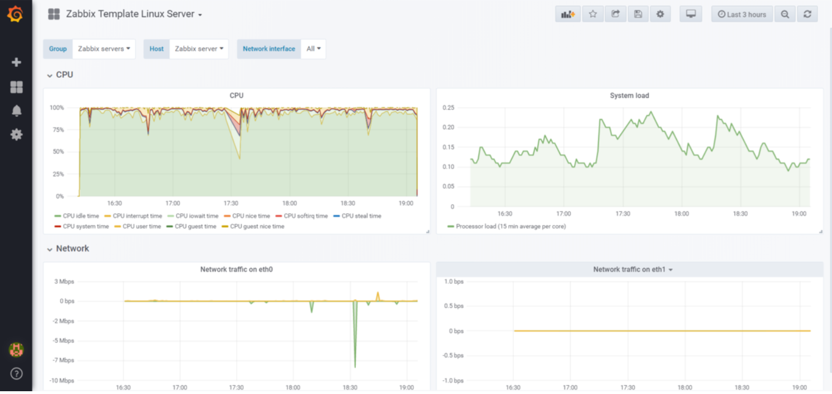Screen dimensions: 832x394
Task: Open Network traffic on eth0 panel title
Action: [x=237, y=269]
